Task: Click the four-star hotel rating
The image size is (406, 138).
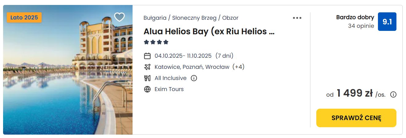Action: pos(156,42)
